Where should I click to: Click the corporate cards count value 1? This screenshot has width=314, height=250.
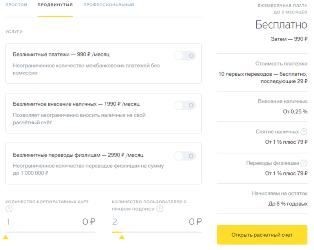pyautogui.click(x=8, y=222)
